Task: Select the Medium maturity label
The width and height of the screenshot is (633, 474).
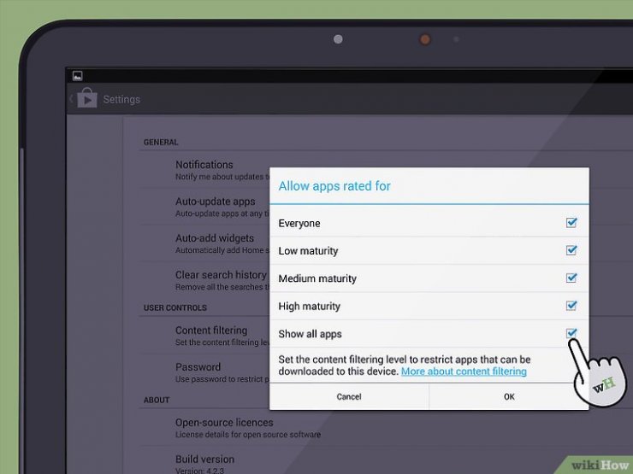Action: [317, 278]
